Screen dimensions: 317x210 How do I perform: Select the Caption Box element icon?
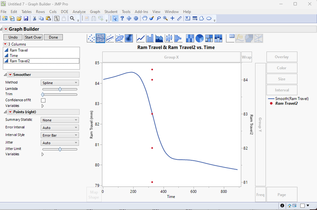230,38
